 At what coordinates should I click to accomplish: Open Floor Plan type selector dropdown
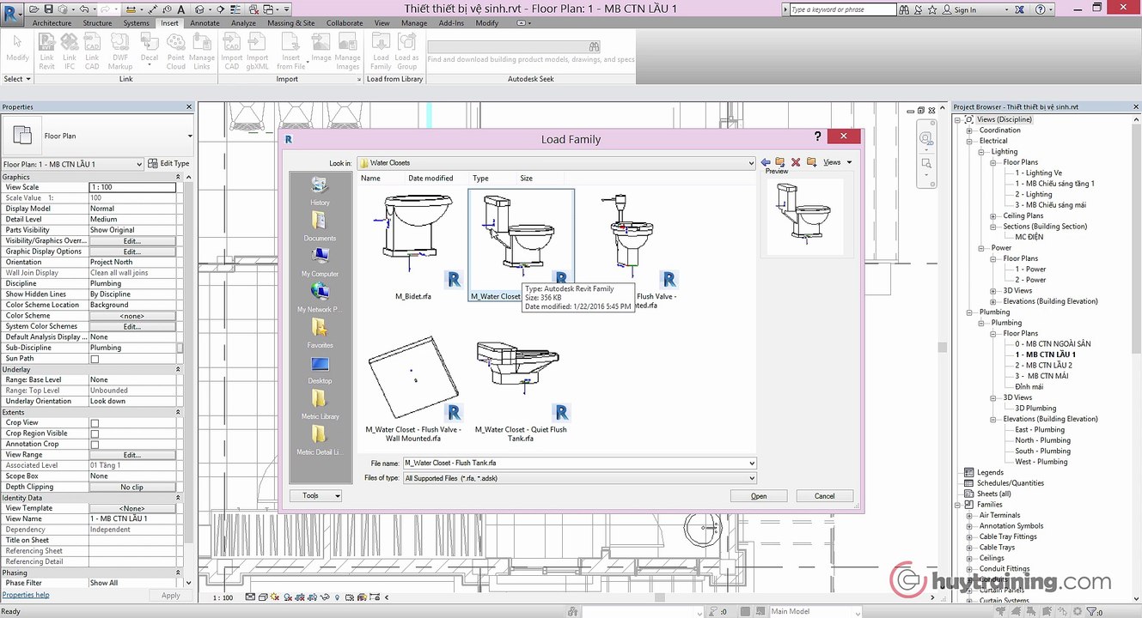(190, 136)
